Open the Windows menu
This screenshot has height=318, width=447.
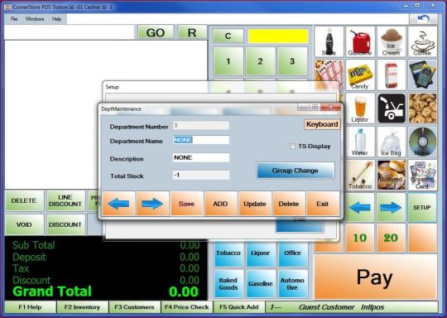pyautogui.click(x=35, y=19)
